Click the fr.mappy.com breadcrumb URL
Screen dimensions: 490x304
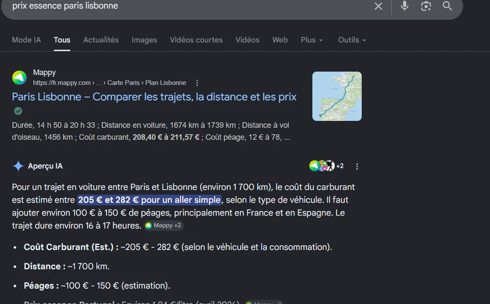click(110, 83)
